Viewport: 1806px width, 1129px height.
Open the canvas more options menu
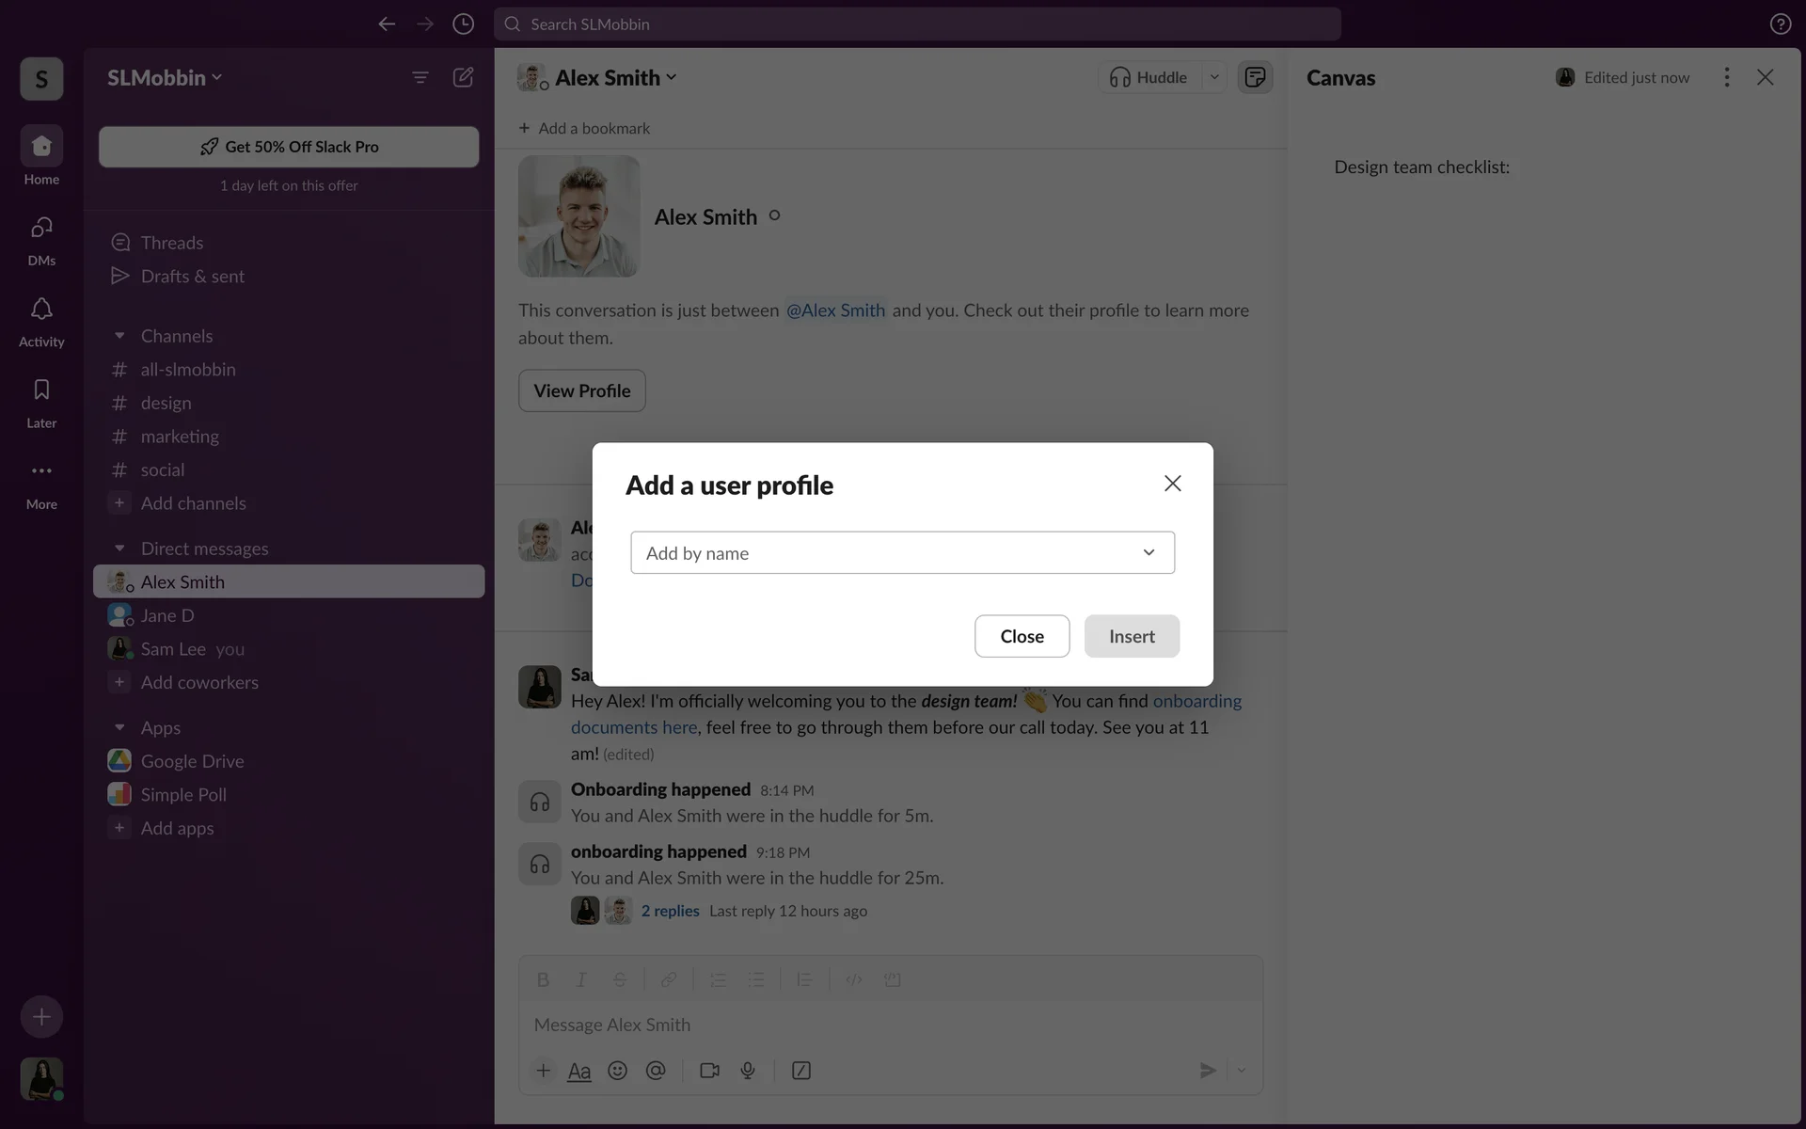(x=1726, y=77)
